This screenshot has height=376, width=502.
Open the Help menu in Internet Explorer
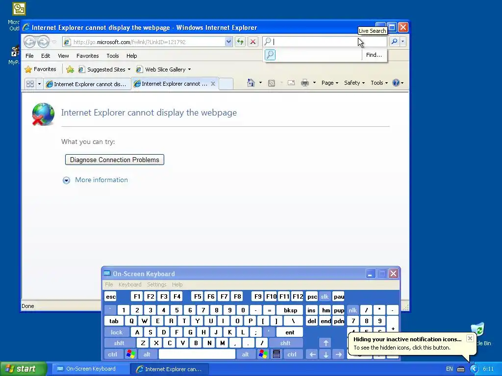[131, 56]
